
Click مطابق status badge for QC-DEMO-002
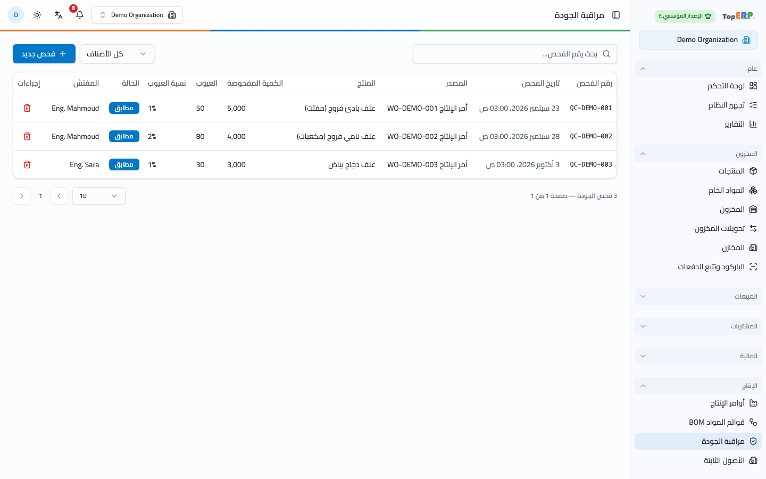[x=124, y=136]
